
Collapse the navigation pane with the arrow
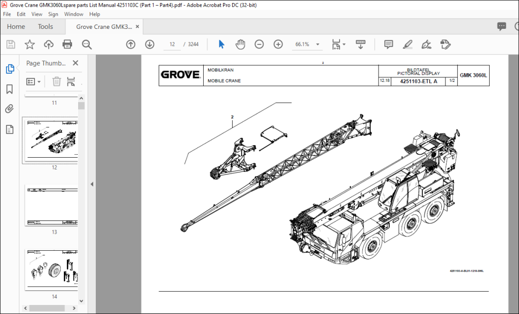92,184
